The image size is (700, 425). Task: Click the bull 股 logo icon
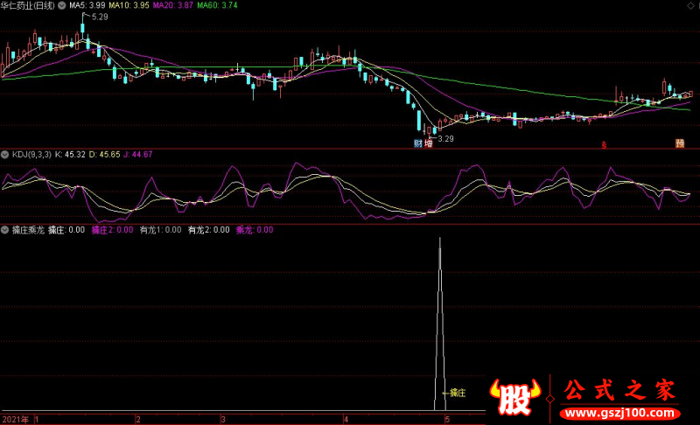(x=514, y=397)
